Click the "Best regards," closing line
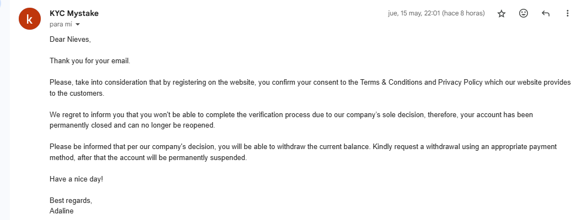The height and width of the screenshot is (220, 577). click(71, 200)
